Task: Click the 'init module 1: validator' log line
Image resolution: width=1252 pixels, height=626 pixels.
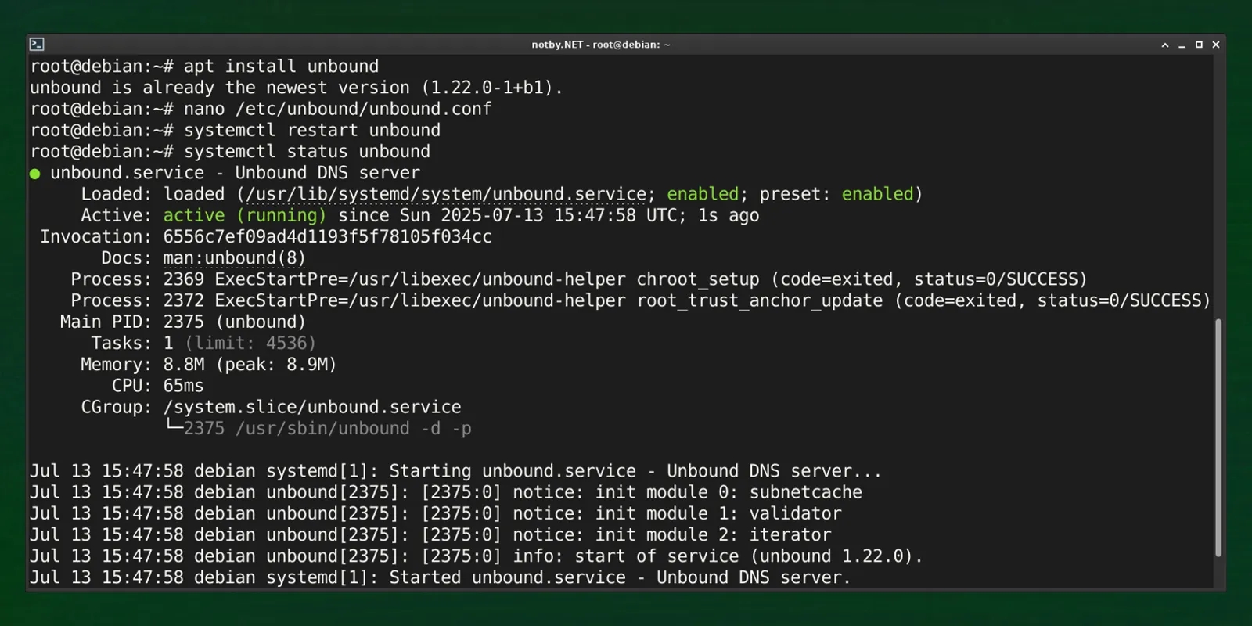Action: (x=436, y=513)
